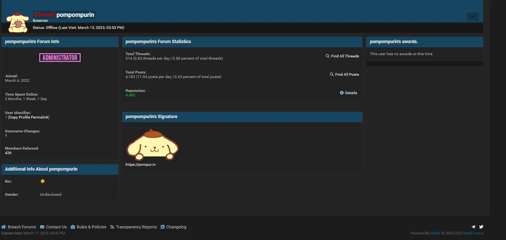Click the awards progress bar
The height and width of the screenshot is (240, 506).
click(424, 63)
